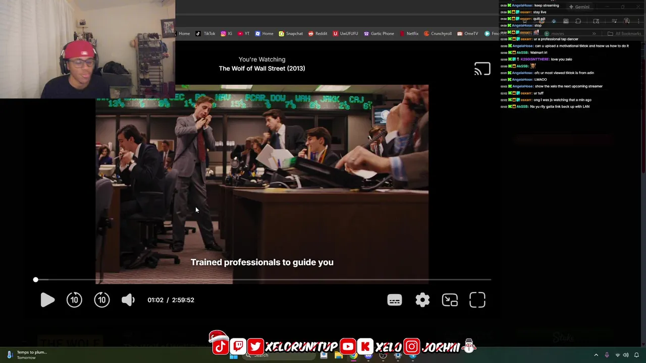Screen dimensions: 646x363
Task: Open the movies bookmark folder
Action: pos(554,34)
